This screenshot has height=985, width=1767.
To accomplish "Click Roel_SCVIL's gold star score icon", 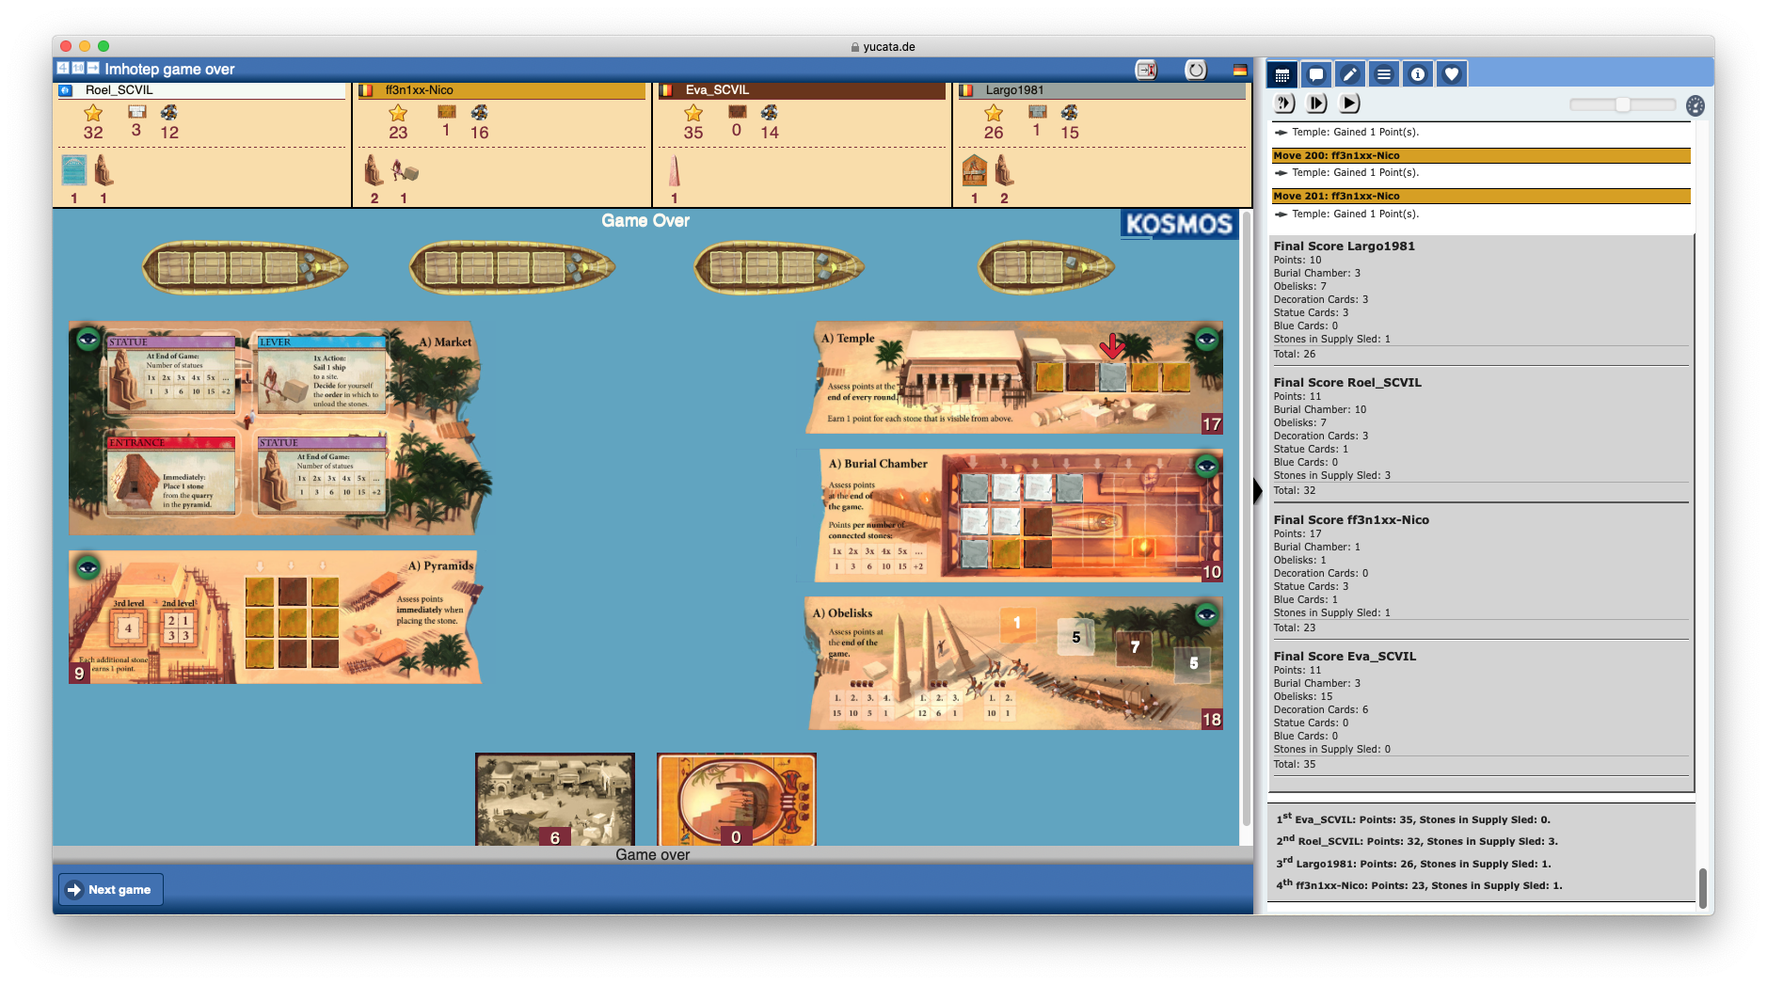I will pos(93,113).
